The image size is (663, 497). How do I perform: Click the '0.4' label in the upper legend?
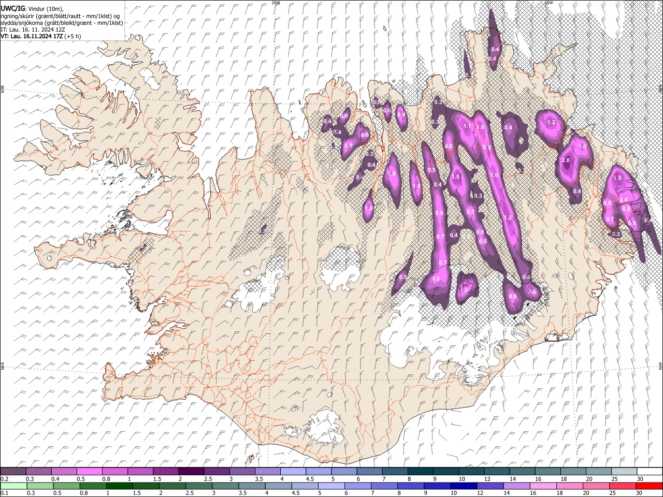tap(55, 479)
